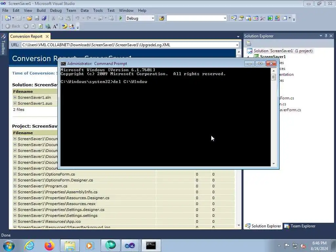Click the Find in Files icon
The image size is (336, 252).
point(162,18)
